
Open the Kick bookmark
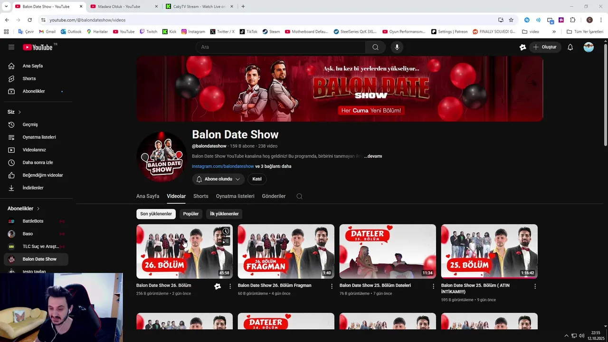coord(169,32)
